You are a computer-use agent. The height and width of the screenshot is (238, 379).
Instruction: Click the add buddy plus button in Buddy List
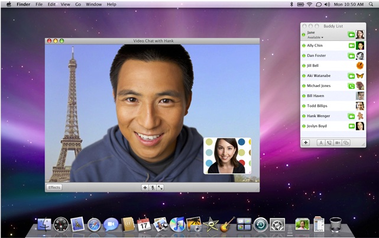click(x=306, y=143)
